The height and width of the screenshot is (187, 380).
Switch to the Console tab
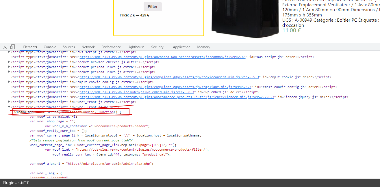click(50, 47)
